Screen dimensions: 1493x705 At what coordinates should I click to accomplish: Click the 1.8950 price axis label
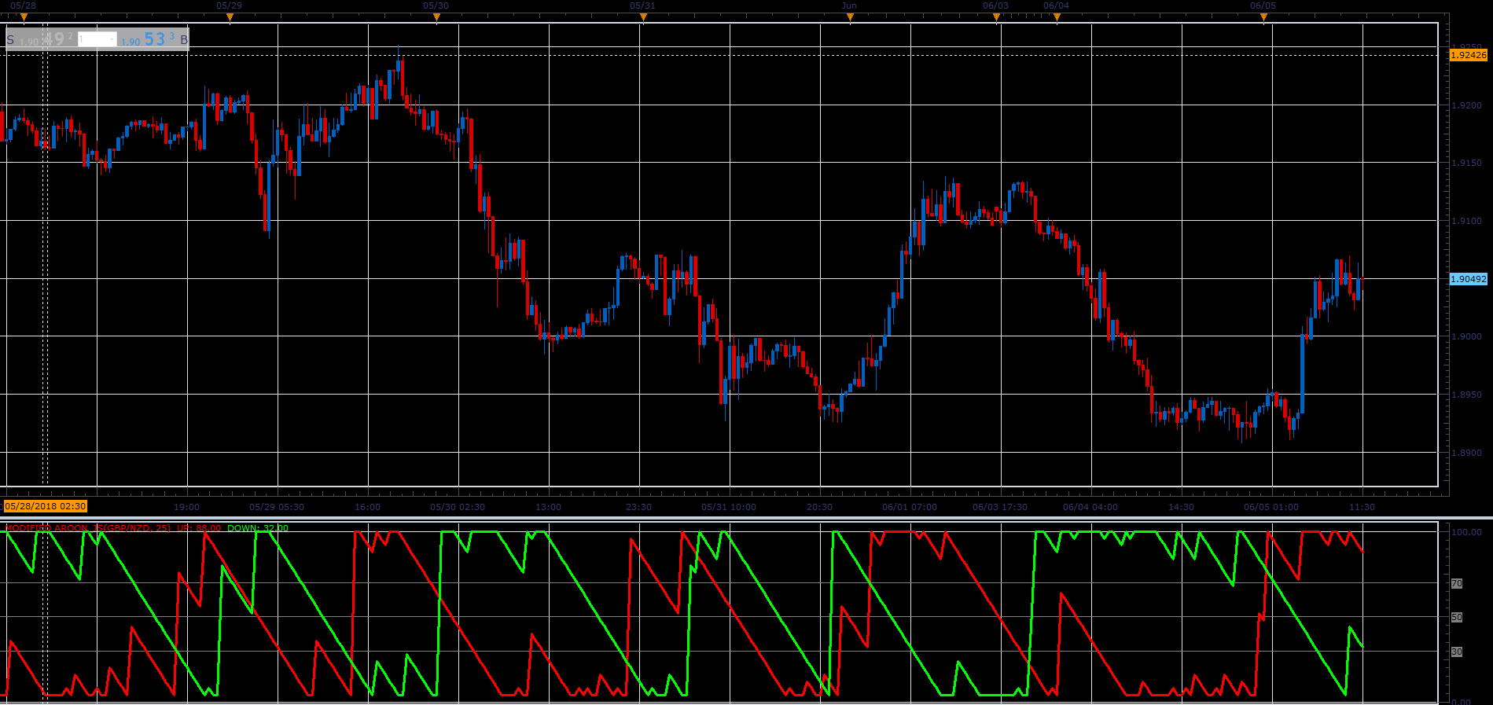click(1466, 395)
